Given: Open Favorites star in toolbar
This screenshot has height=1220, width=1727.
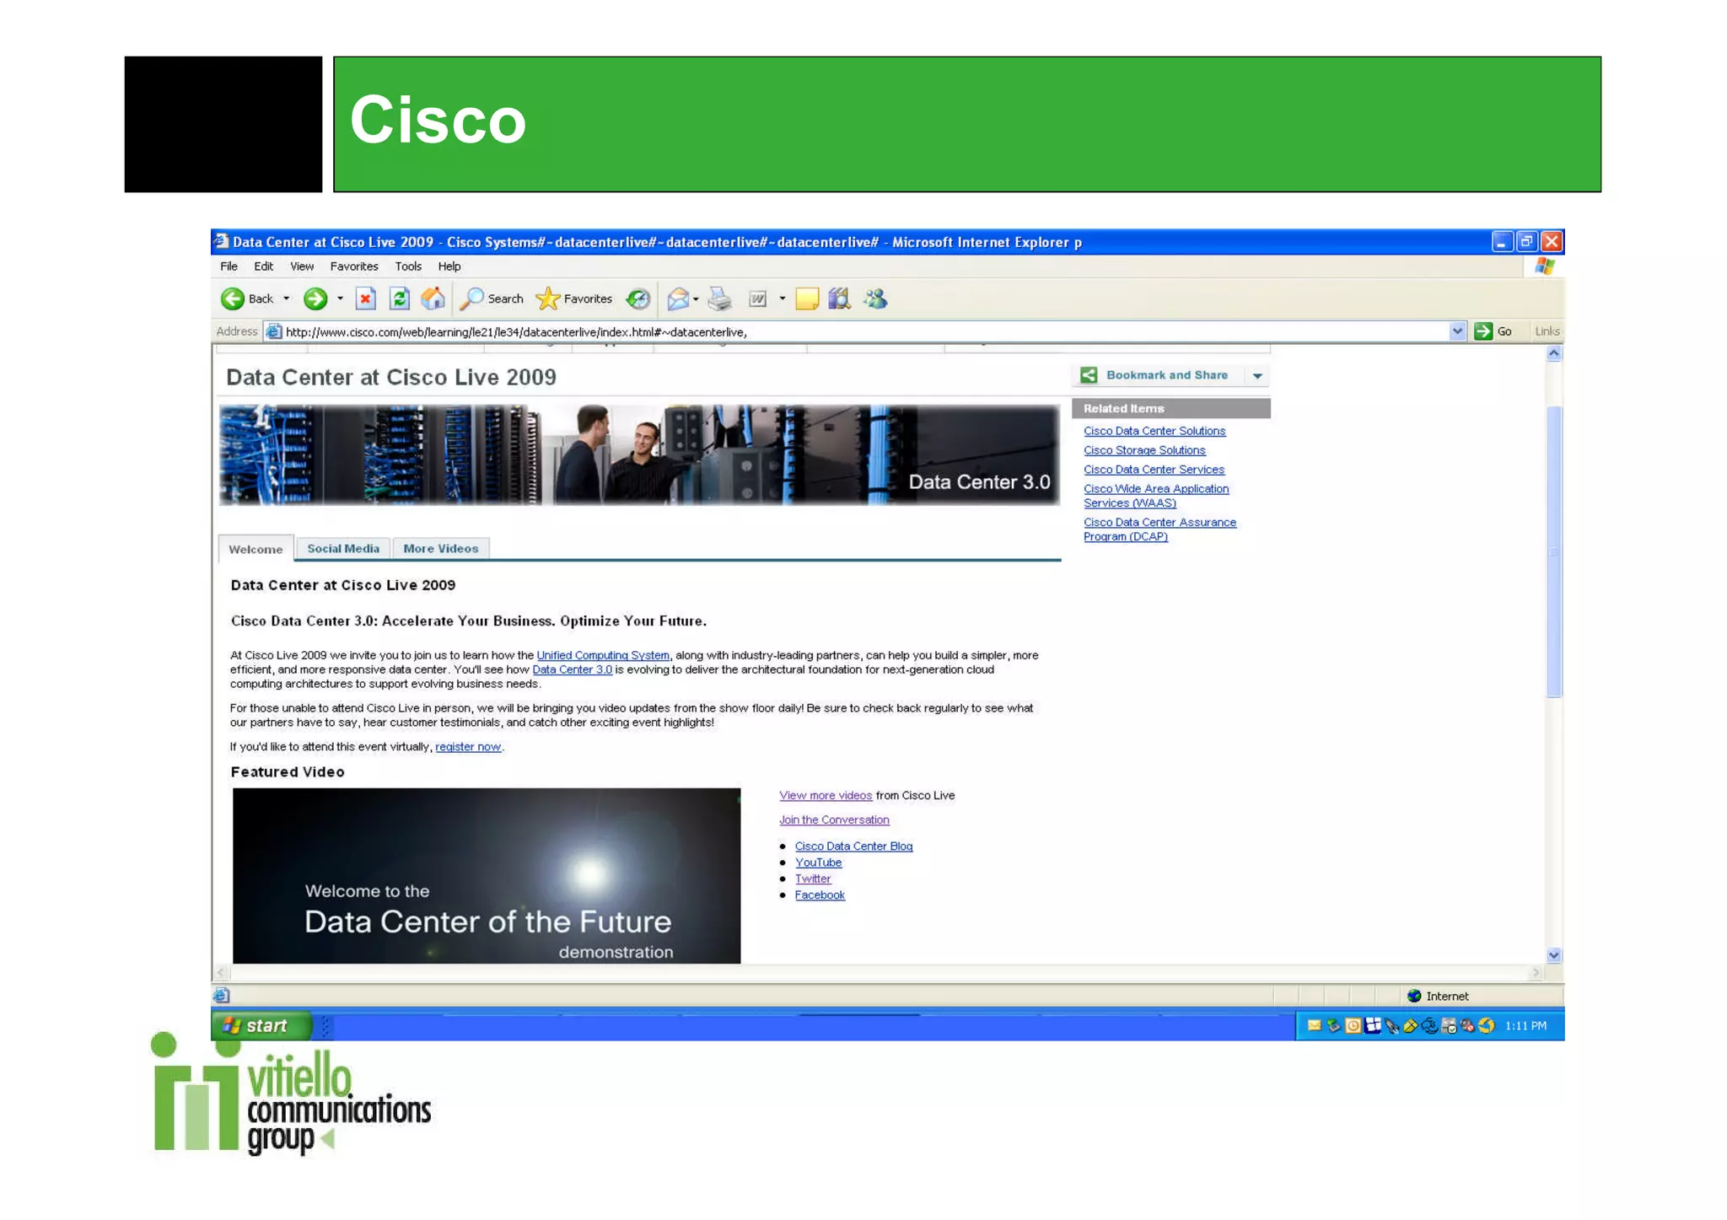Looking at the screenshot, I should point(547,298).
